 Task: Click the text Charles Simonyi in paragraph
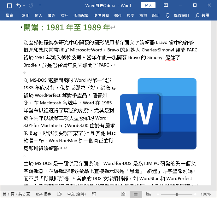tap(158, 50)
